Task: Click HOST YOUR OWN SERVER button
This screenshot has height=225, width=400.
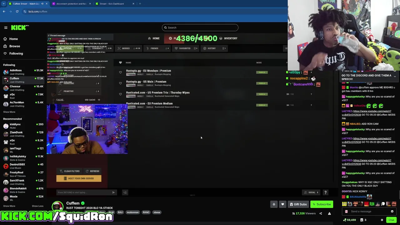Action: (79, 178)
